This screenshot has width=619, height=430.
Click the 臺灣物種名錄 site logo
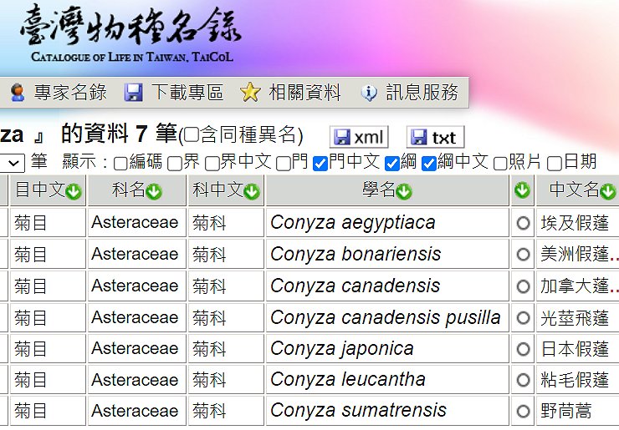[x=130, y=33]
